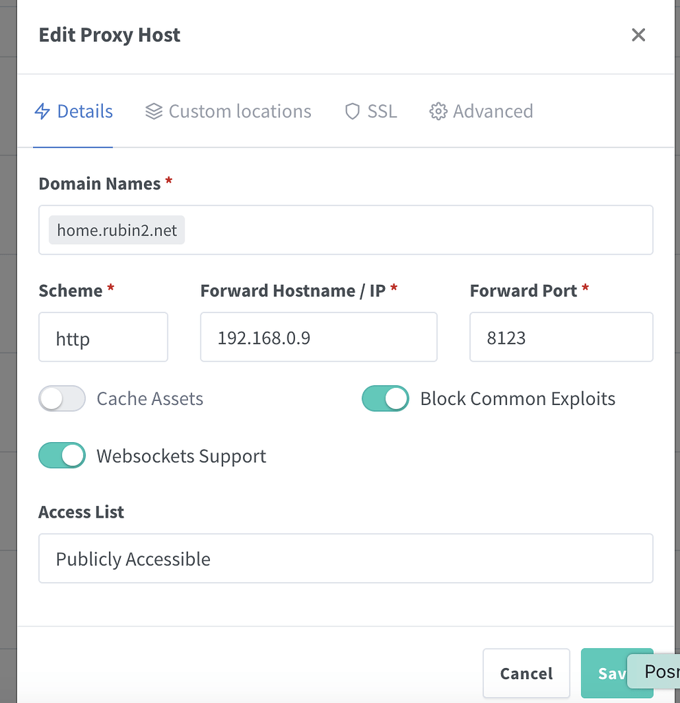Turn off Websockets Support
The width and height of the screenshot is (680, 703).
coord(62,455)
